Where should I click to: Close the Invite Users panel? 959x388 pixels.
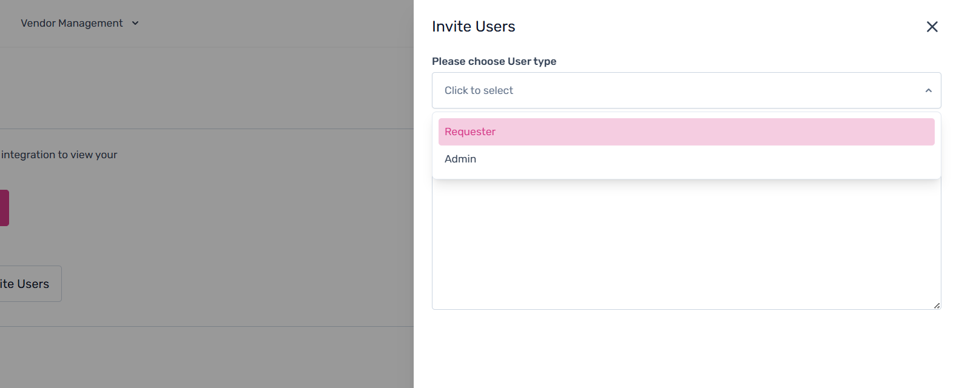(x=932, y=27)
